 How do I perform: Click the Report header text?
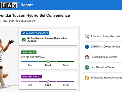tap(27, 5)
